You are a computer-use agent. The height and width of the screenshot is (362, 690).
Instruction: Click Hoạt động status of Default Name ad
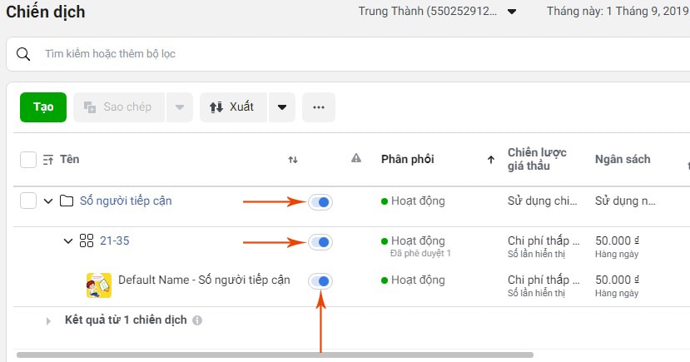pyautogui.click(x=413, y=280)
